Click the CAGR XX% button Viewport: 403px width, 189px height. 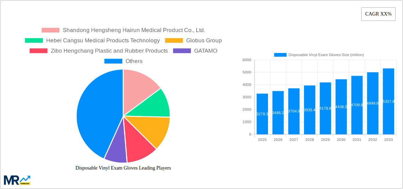[x=378, y=14]
